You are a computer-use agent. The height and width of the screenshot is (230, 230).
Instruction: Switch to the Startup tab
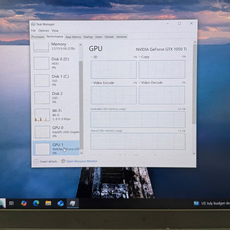[x=88, y=37]
